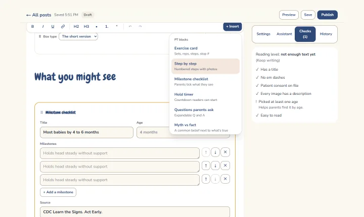Insert Questions parents ask block
The image size is (364, 217).
(x=205, y=112)
